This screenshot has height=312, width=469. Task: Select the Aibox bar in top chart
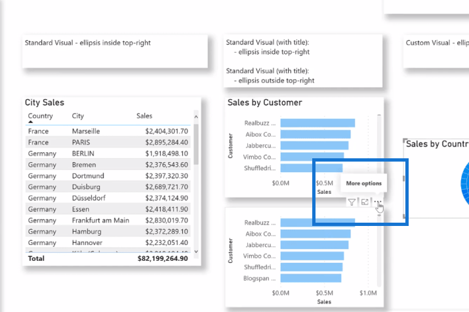coord(315,134)
